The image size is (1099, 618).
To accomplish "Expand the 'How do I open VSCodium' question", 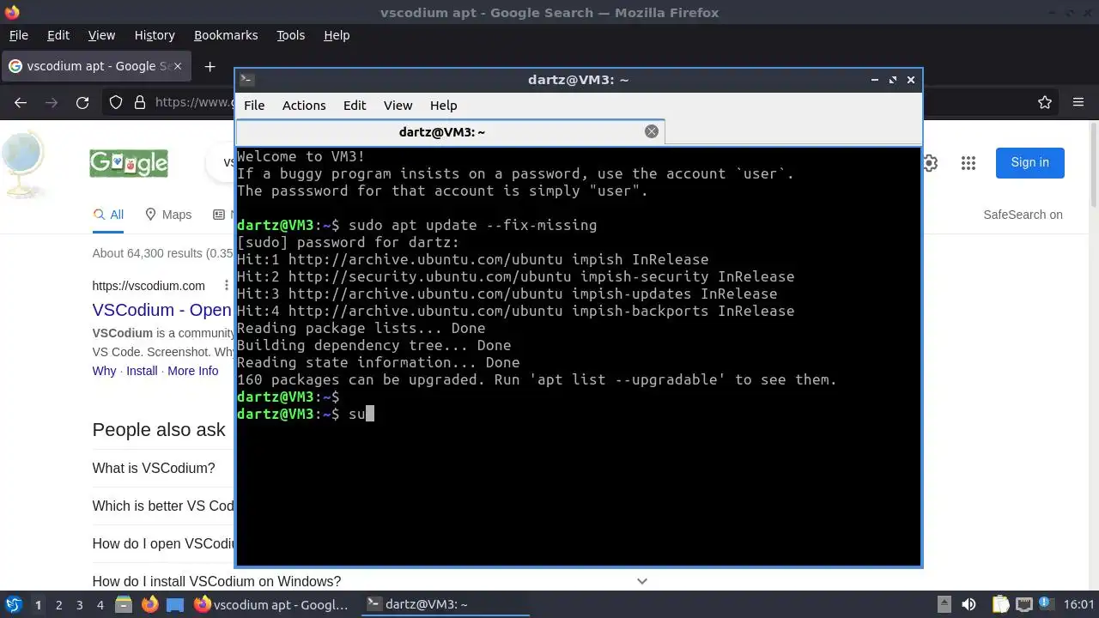I will pyautogui.click(x=163, y=543).
